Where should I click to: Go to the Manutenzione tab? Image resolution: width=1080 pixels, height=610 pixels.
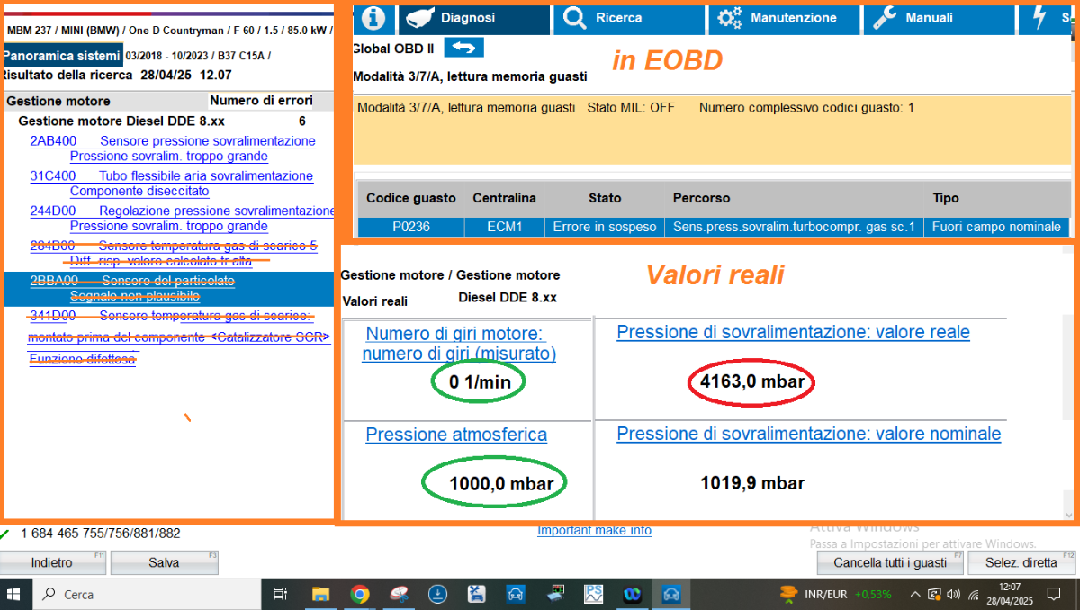784,18
